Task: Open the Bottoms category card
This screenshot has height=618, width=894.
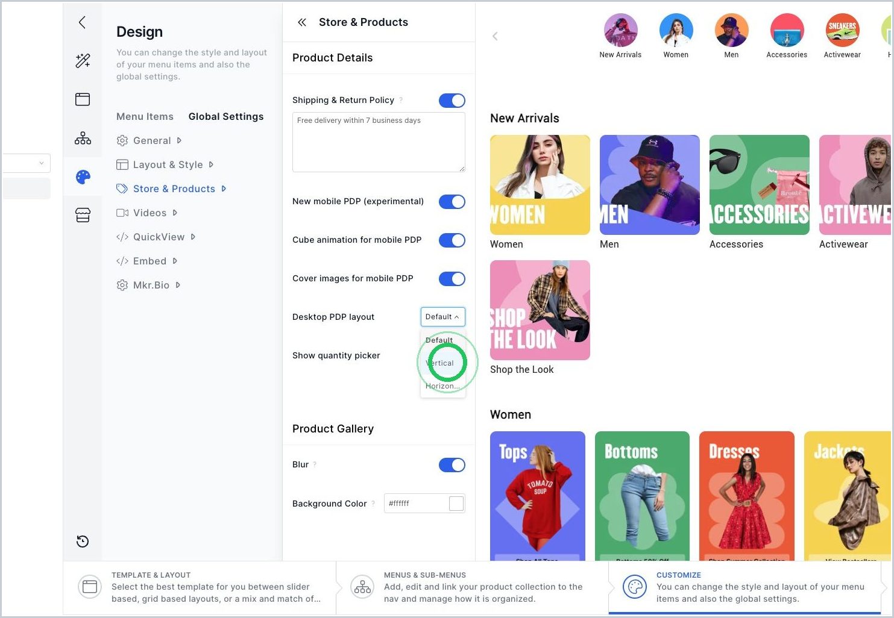Action: [642, 496]
